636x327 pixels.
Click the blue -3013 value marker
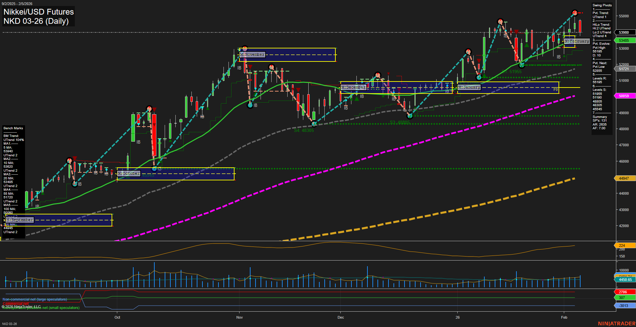click(623, 305)
